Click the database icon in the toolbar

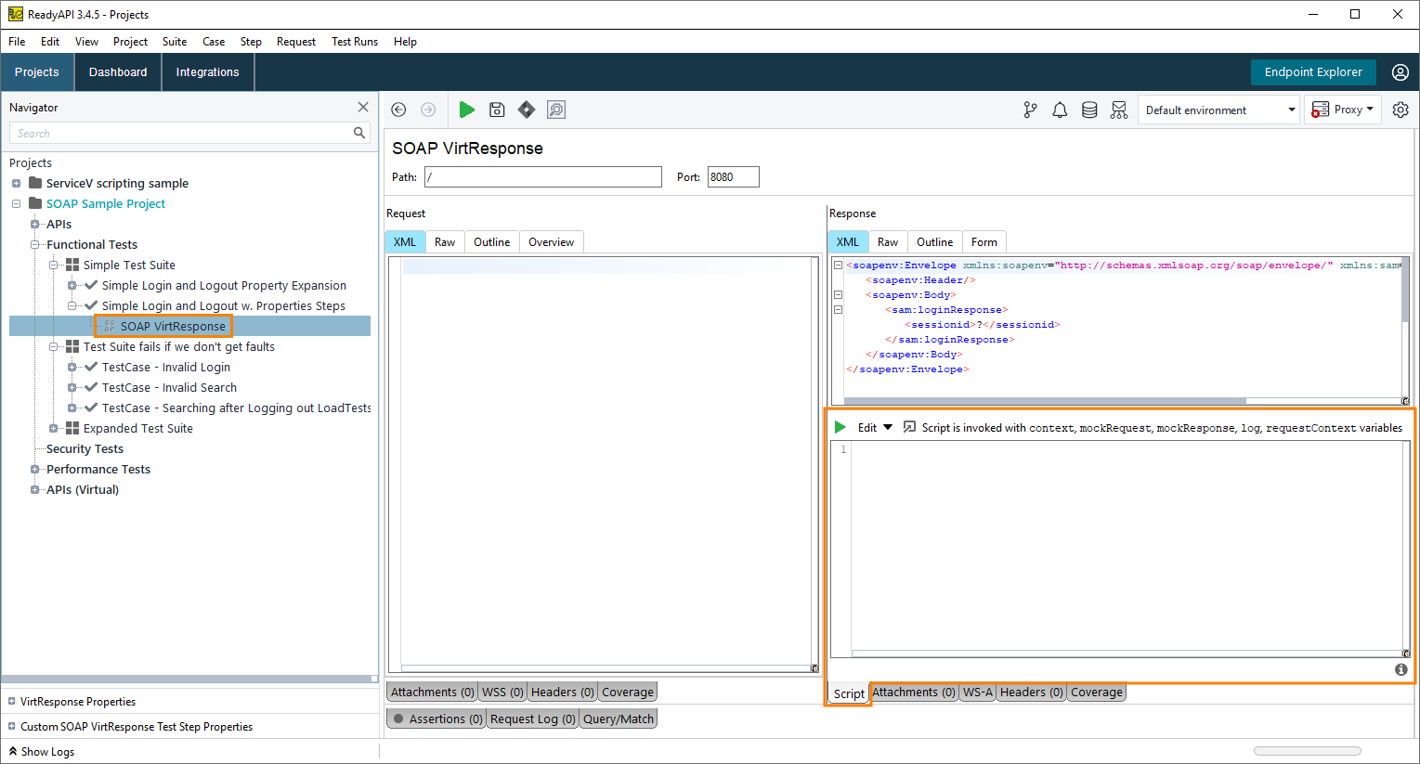[1088, 109]
